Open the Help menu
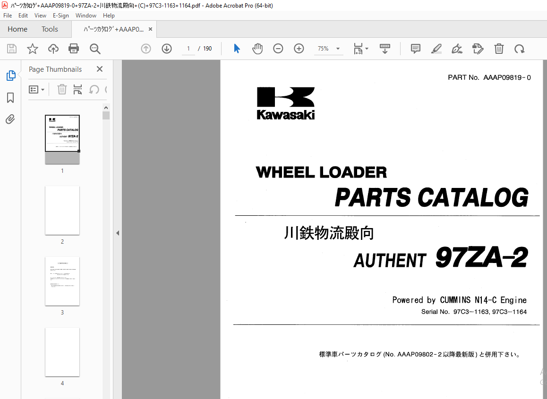Screen dimensions: 547x399 pos(109,15)
